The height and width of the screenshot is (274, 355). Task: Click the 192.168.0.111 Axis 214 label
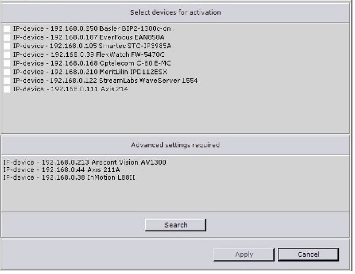(70, 89)
